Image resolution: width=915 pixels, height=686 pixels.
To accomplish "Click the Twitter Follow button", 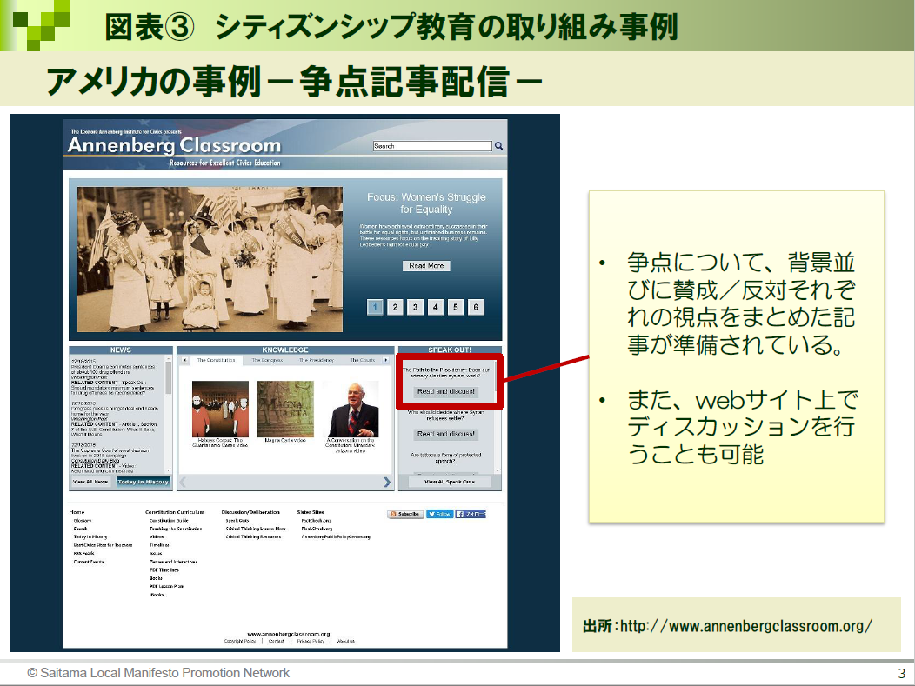I will [x=440, y=514].
